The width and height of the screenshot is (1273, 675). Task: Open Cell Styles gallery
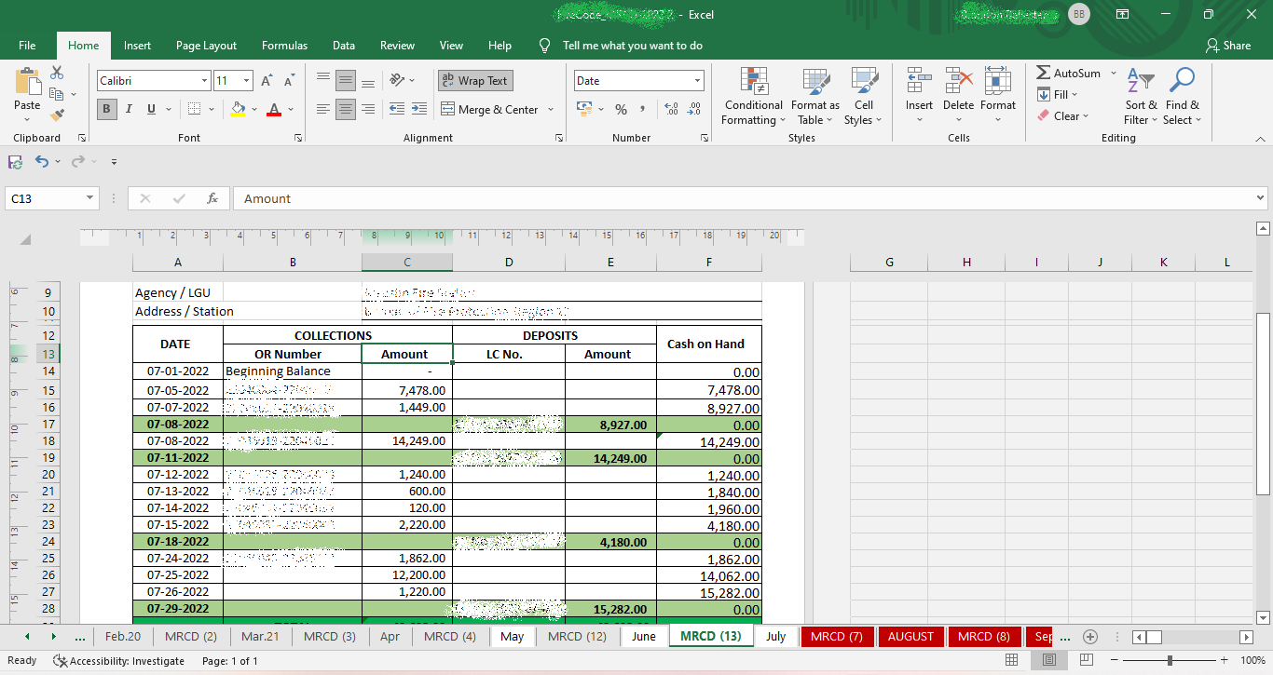pyautogui.click(x=863, y=97)
